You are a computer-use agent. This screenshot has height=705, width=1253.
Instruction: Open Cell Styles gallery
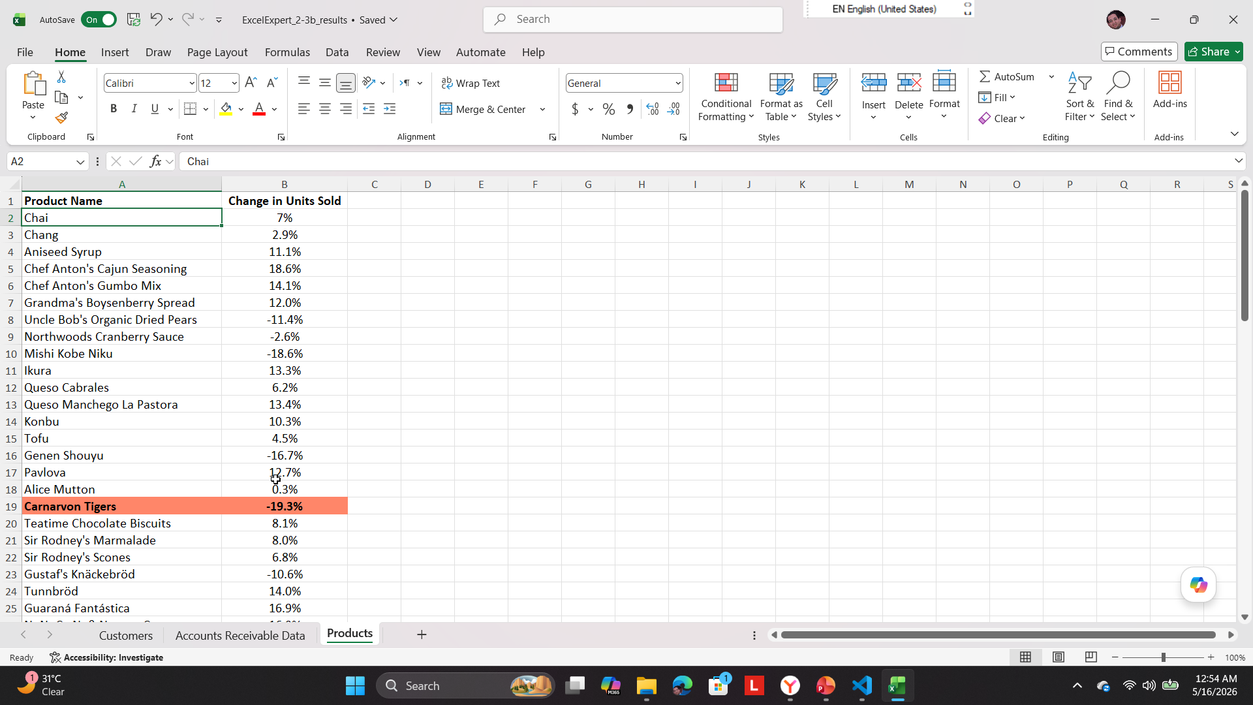[824, 97]
